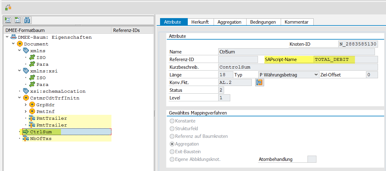Click the DMEE-Formatbaum column header
The width and height of the screenshot is (386, 171).
57,30
